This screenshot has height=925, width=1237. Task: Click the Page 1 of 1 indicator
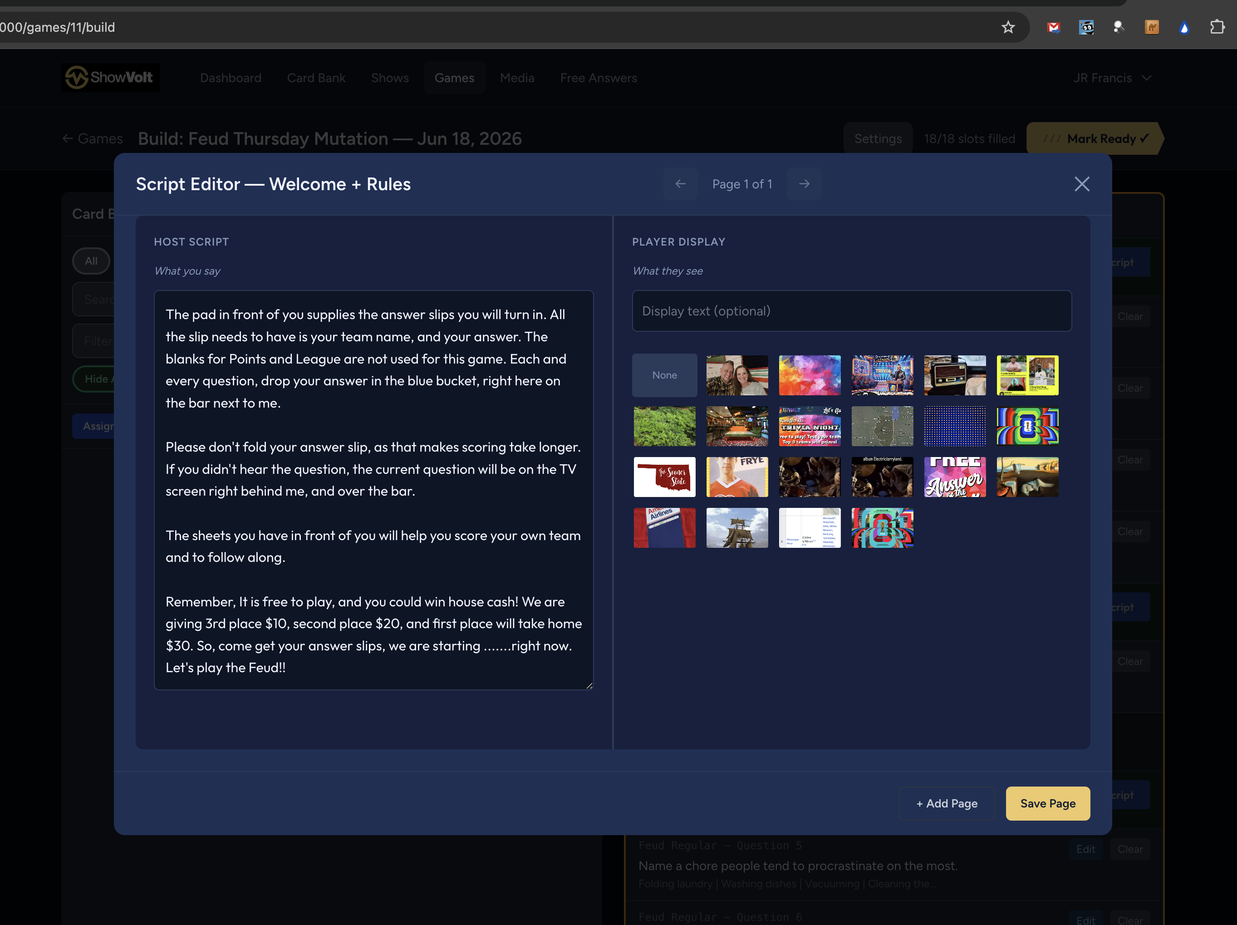[742, 184]
